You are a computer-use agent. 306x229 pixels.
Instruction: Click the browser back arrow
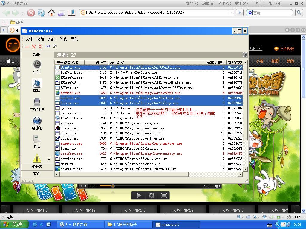click(6, 13)
